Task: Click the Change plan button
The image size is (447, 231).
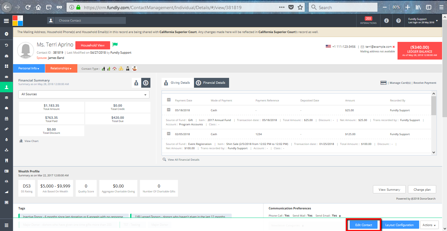Action: click(422, 189)
